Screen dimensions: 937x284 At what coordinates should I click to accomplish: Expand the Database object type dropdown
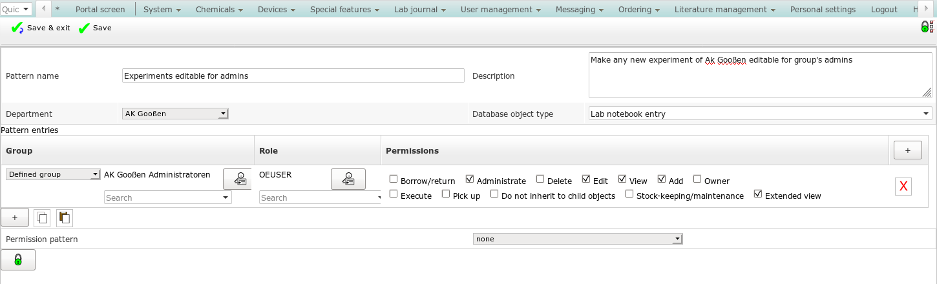(x=760, y=114)
